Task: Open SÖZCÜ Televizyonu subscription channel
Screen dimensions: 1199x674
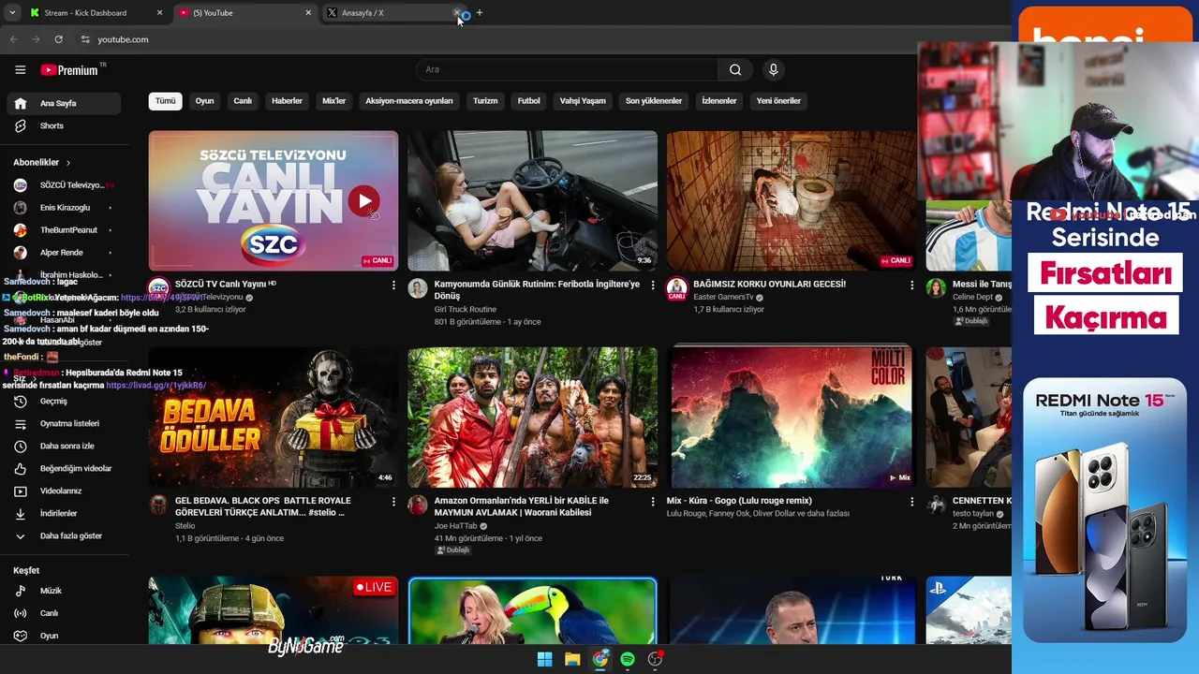Action: pos(64,185)
